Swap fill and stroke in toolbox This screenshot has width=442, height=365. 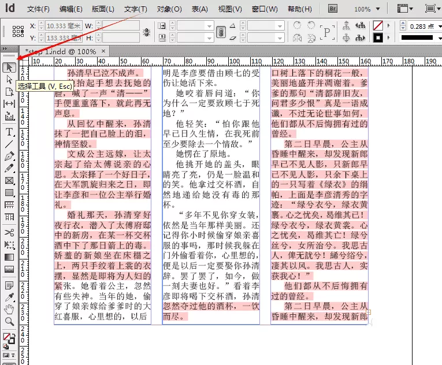14,335
